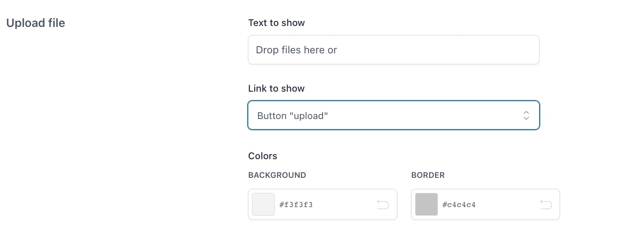Open the border color swatch #c4c4c4
617x249 pixels.
[427, 204]
